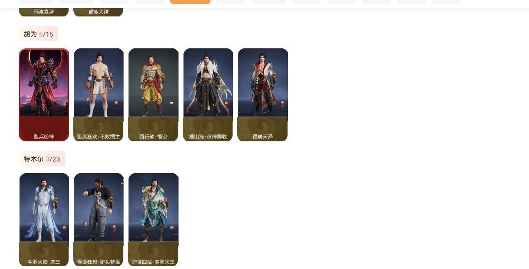
Task: Click the 特木尔 3/23 section header
Action: tap(42, 159)
